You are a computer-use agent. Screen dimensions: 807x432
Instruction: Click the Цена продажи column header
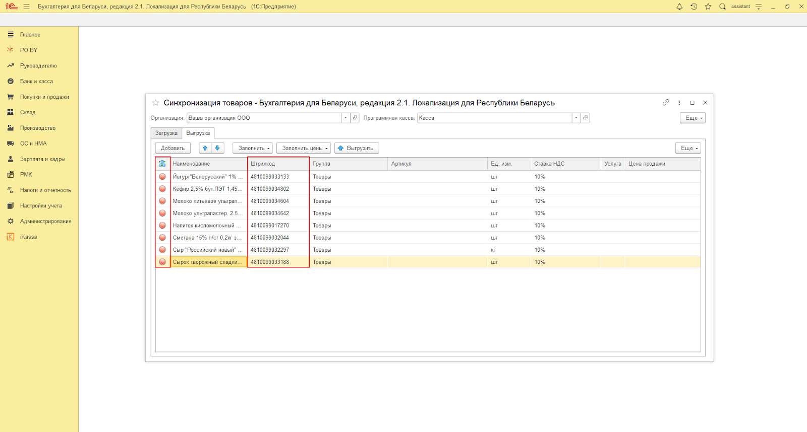click(x=663, y=164)
